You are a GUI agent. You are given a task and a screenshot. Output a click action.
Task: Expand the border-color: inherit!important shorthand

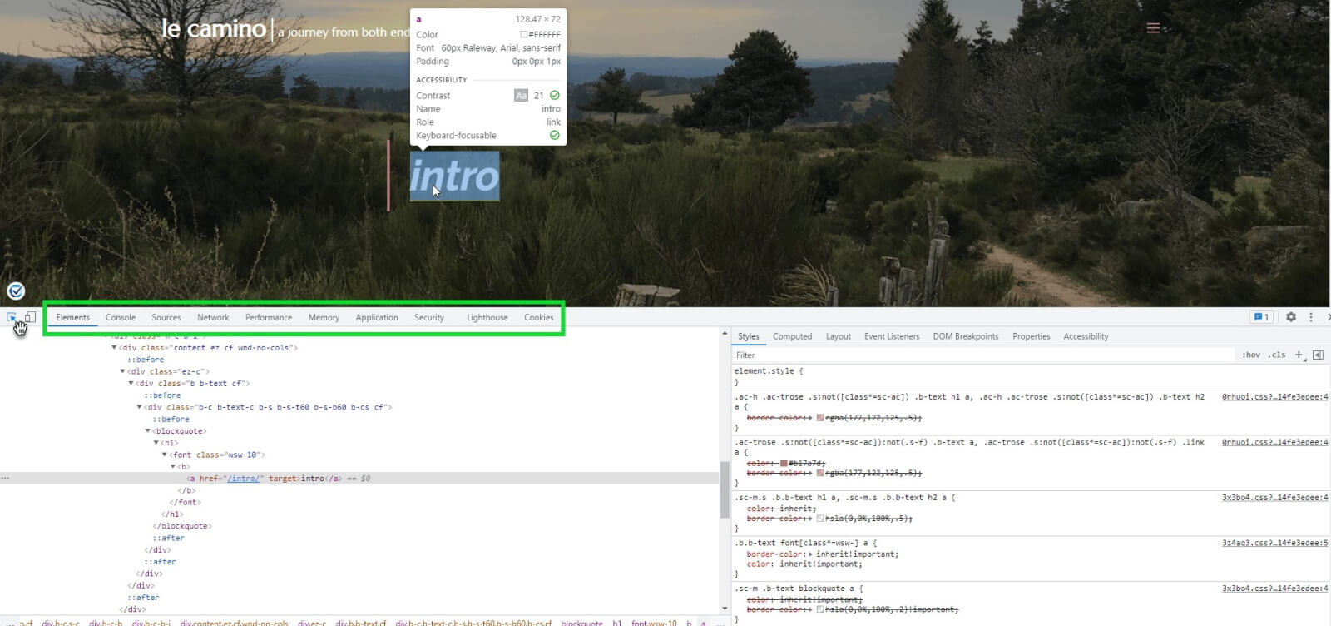coord(811,554)
